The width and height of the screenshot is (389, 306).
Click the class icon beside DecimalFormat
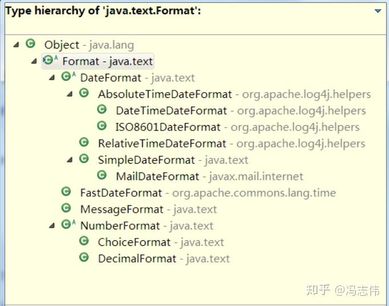(84, 258)
